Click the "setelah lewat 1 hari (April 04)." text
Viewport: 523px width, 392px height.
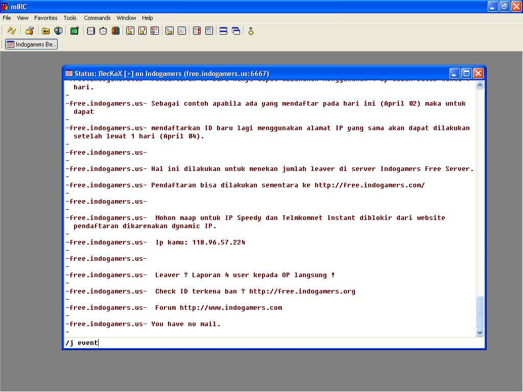pos(139,136)
